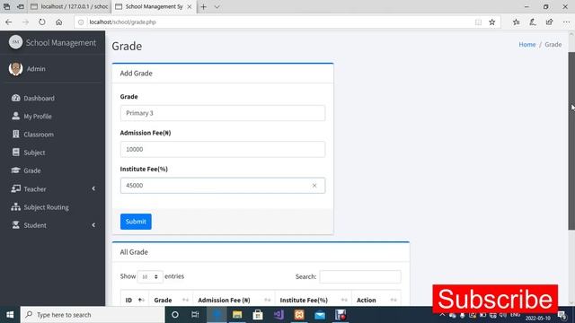Click the Windows taskbar search box

(93, 315)
